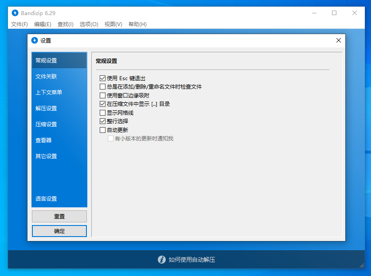This screenshot has width=371, height=276.
Task: Disable 使用 Esc 键退出
Action: click(102, 78)
